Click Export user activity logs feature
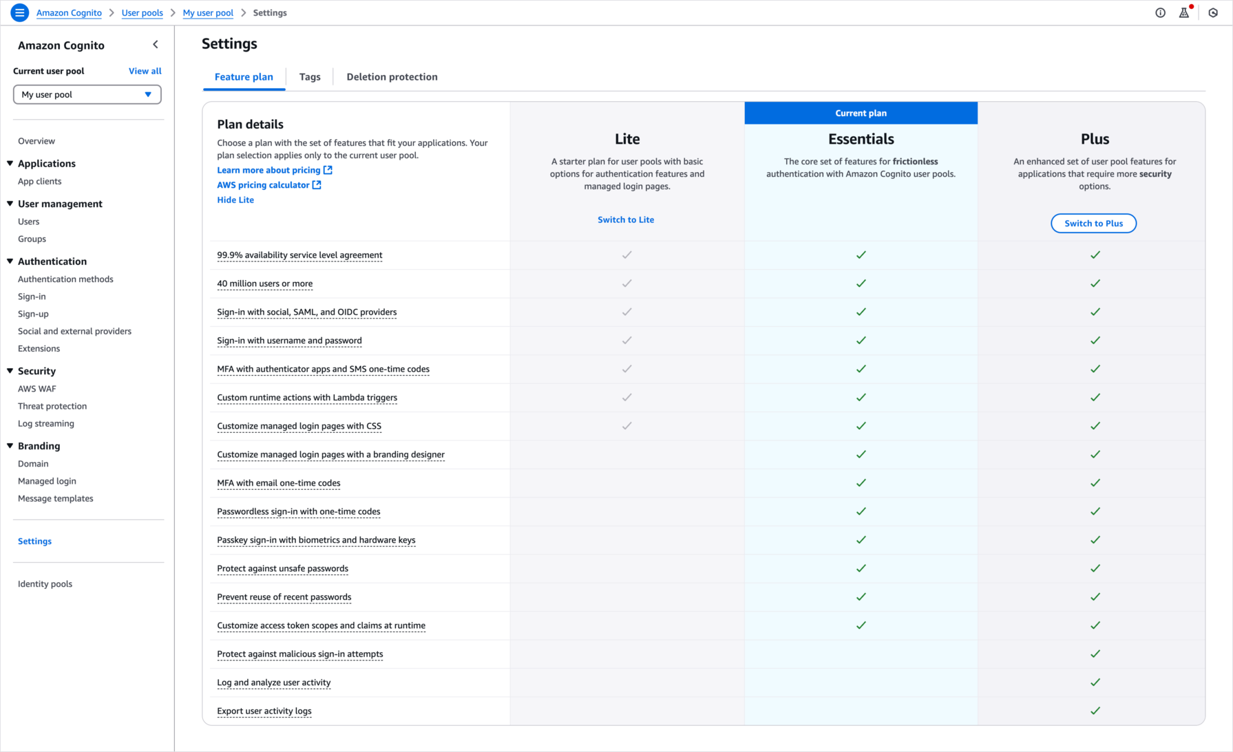1233x752 pixels. point(264,711)
